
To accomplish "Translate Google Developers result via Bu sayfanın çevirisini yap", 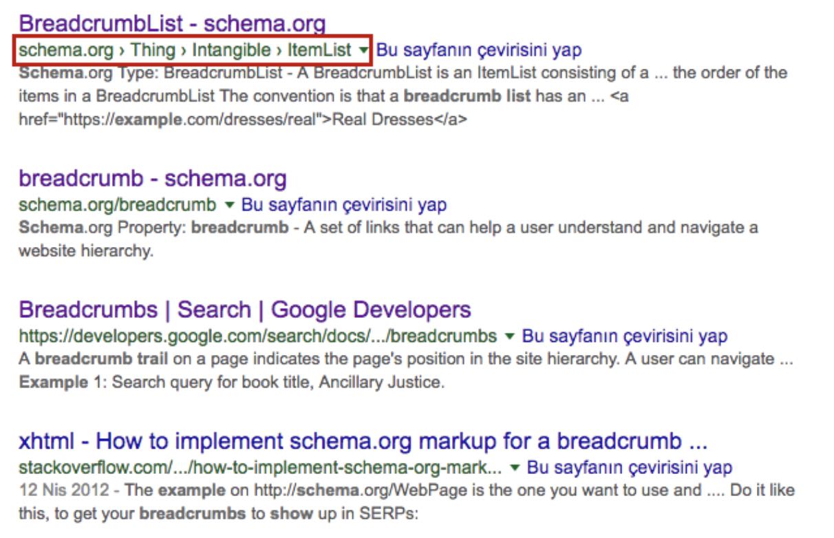I will tap(625, 336).
